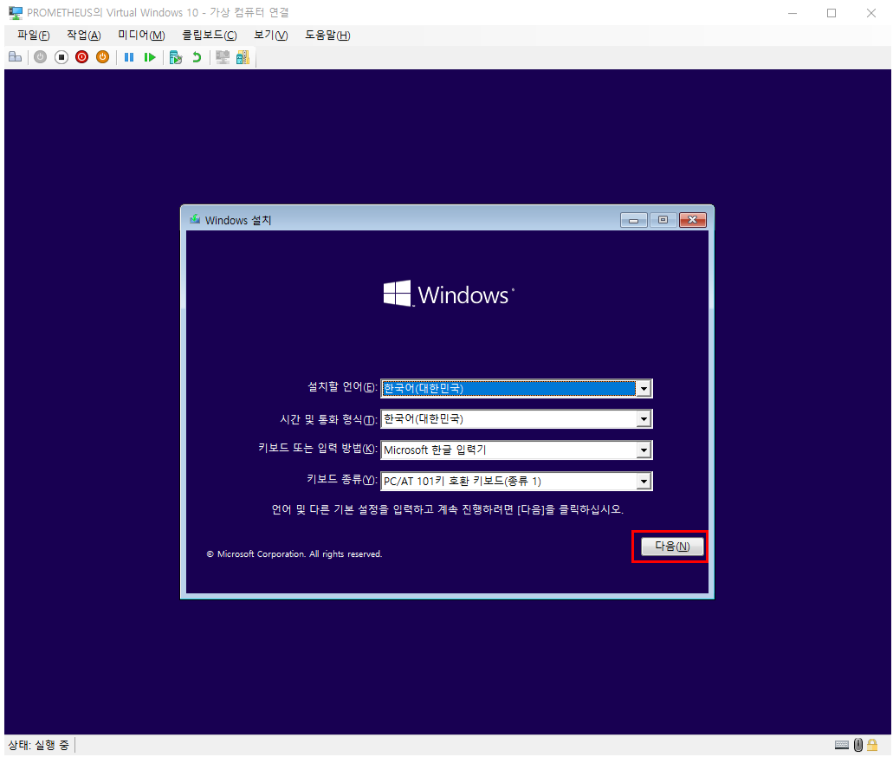Maximize the virtual machine connection window

(832, 12)
